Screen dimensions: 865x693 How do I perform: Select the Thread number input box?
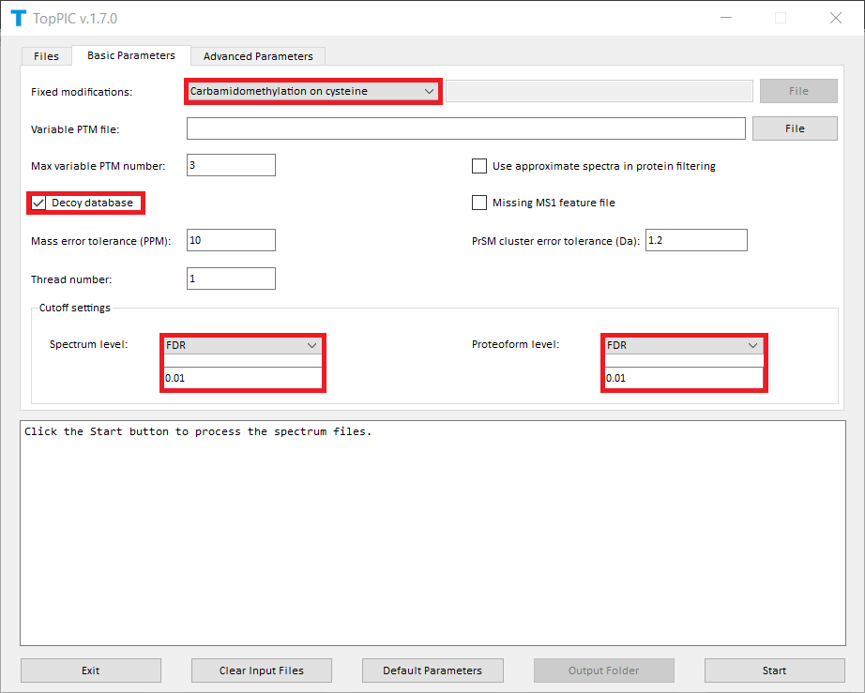(x=231, y=279)
